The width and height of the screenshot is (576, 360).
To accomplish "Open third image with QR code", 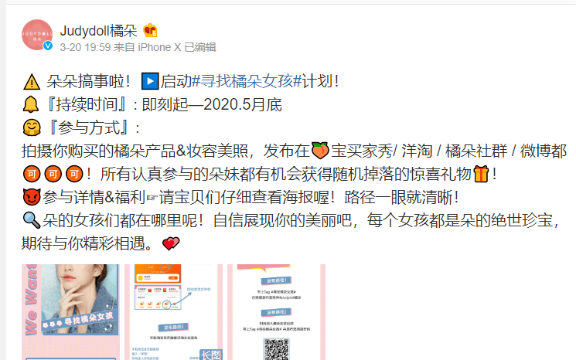I will pyautogui.click(x=276, y=312).
